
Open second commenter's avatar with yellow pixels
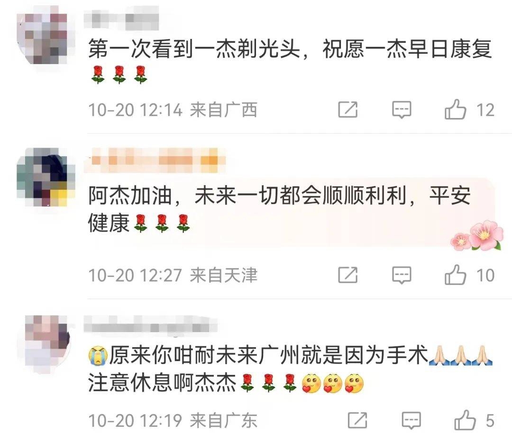click(46, 177)
